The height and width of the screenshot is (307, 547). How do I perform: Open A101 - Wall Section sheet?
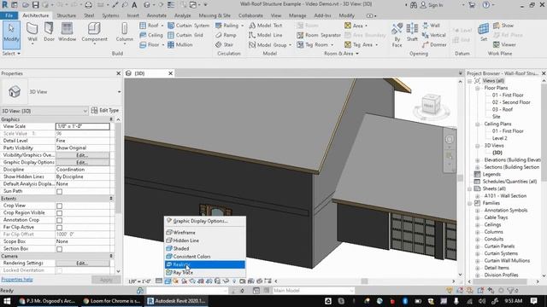[505, 196]
